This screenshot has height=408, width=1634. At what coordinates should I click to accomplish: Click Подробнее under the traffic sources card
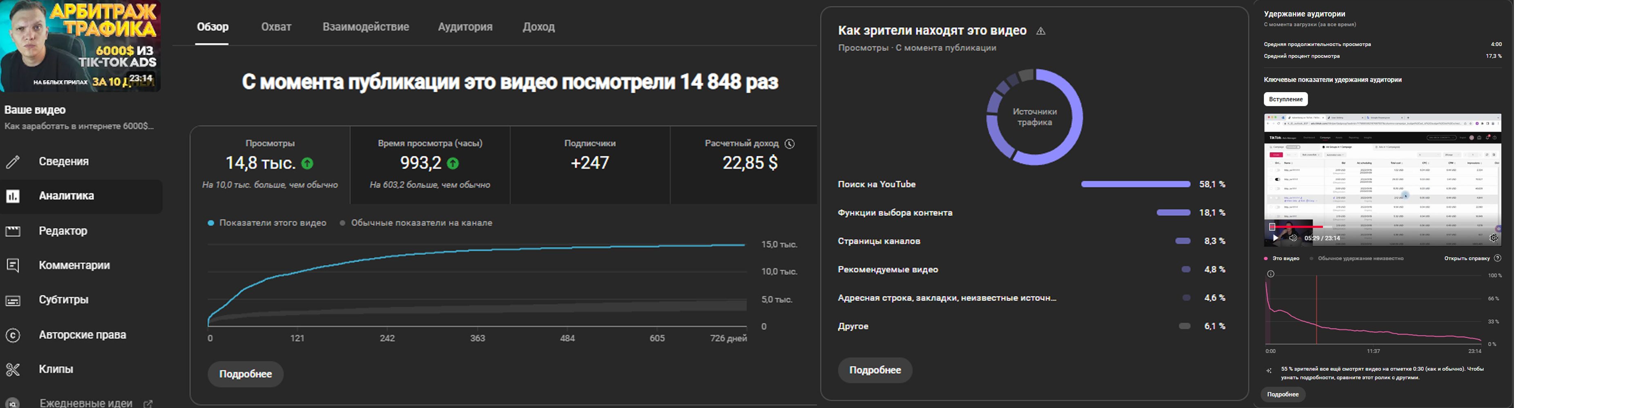[875, 370]
